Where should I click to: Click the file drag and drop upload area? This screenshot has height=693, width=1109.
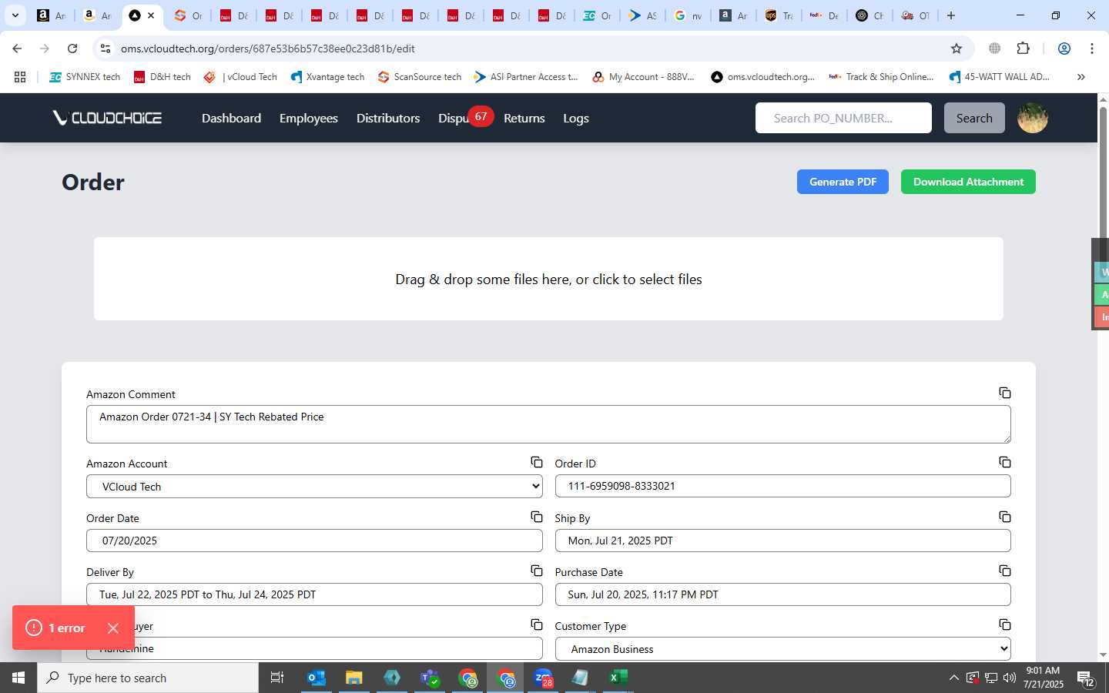point(548,279)
